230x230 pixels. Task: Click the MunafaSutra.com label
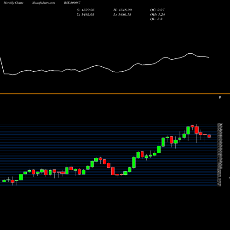[x=44, y=3]
